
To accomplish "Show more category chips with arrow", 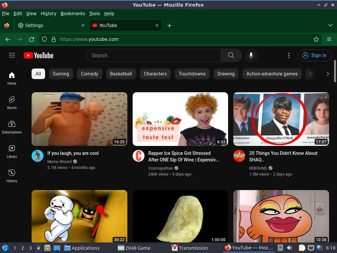I will (x=327, y=74).
